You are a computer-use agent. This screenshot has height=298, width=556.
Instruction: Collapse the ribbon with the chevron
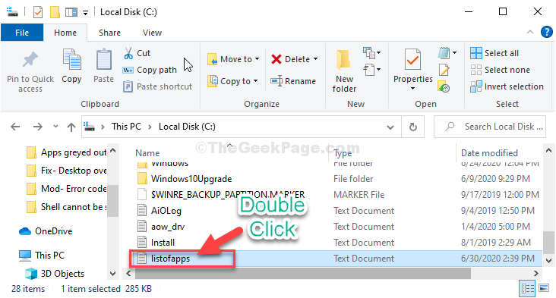530,32
